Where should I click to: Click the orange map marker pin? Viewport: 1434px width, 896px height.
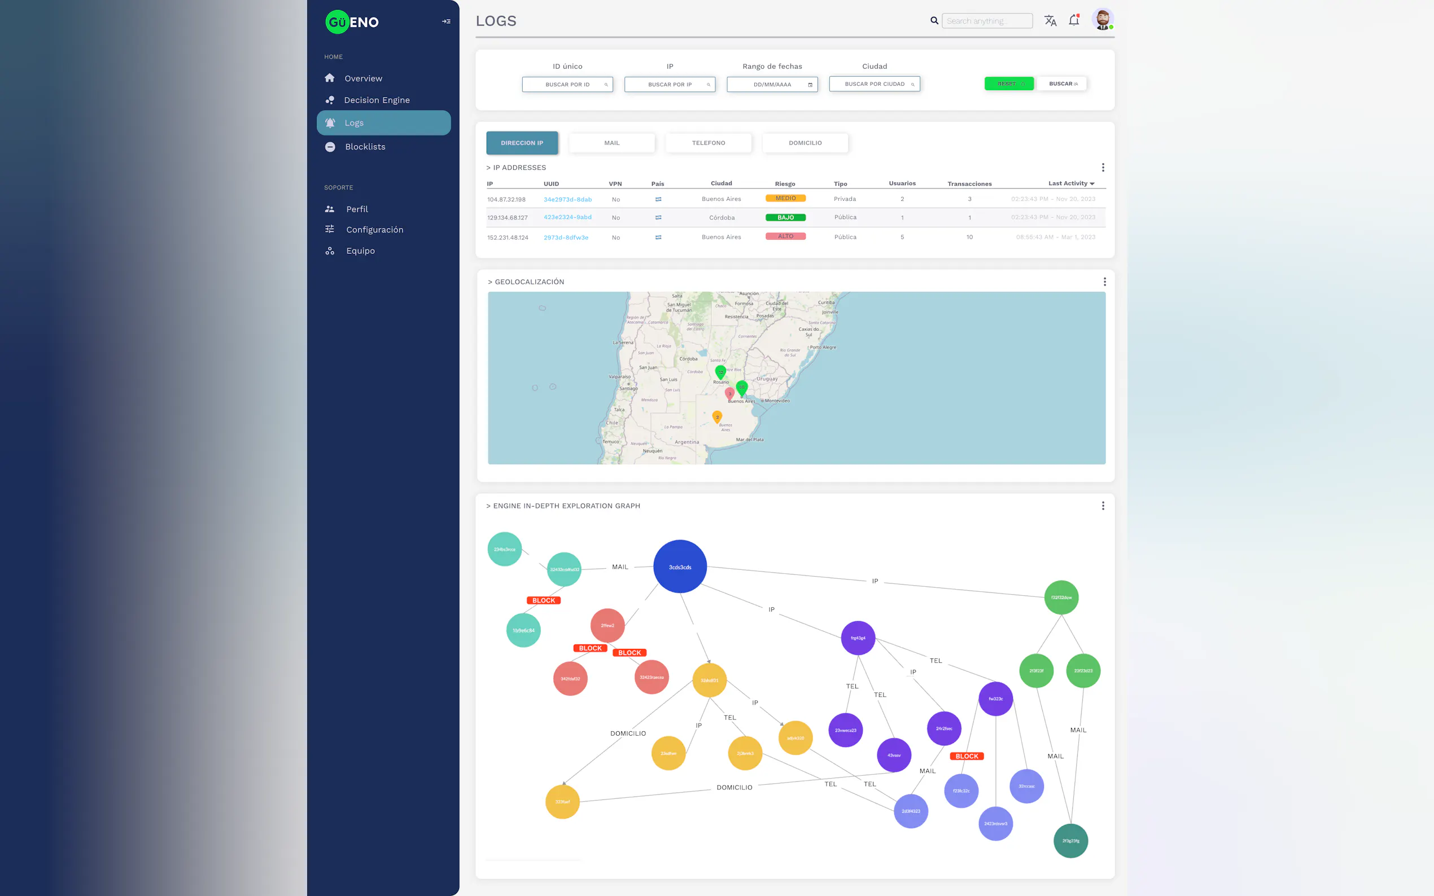point(716,417)
